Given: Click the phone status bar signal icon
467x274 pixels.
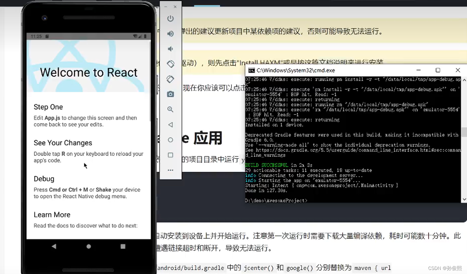Looking at the screenshot, I should (x=141, y=36).
